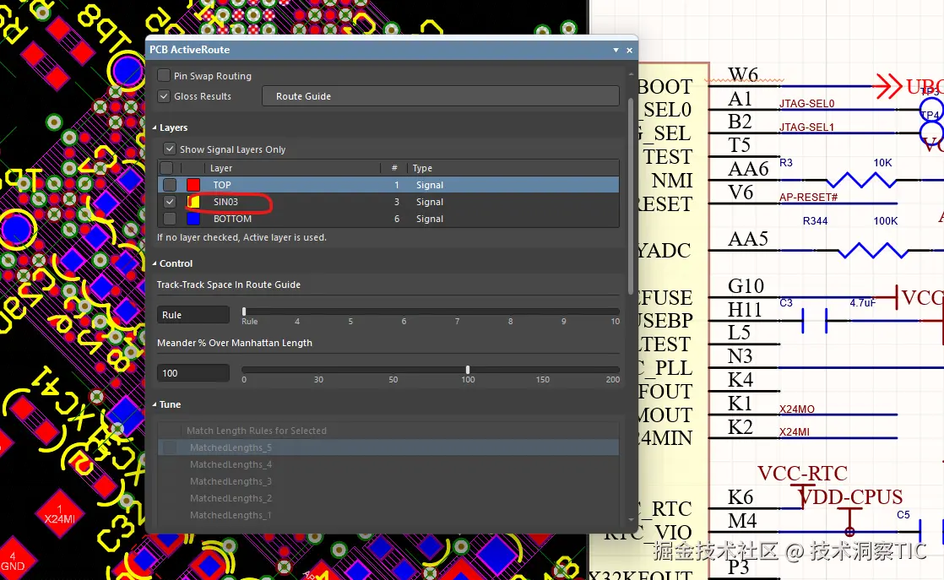
Task: Click the Track-Track Space Rule input field
Action: coord(193,315)
